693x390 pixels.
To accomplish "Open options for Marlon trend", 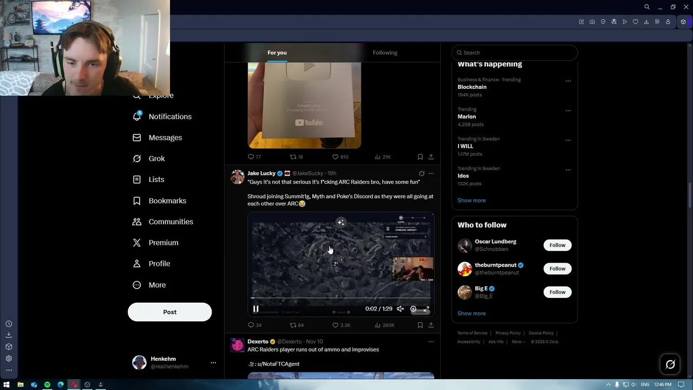I will [x=568, y=110].
